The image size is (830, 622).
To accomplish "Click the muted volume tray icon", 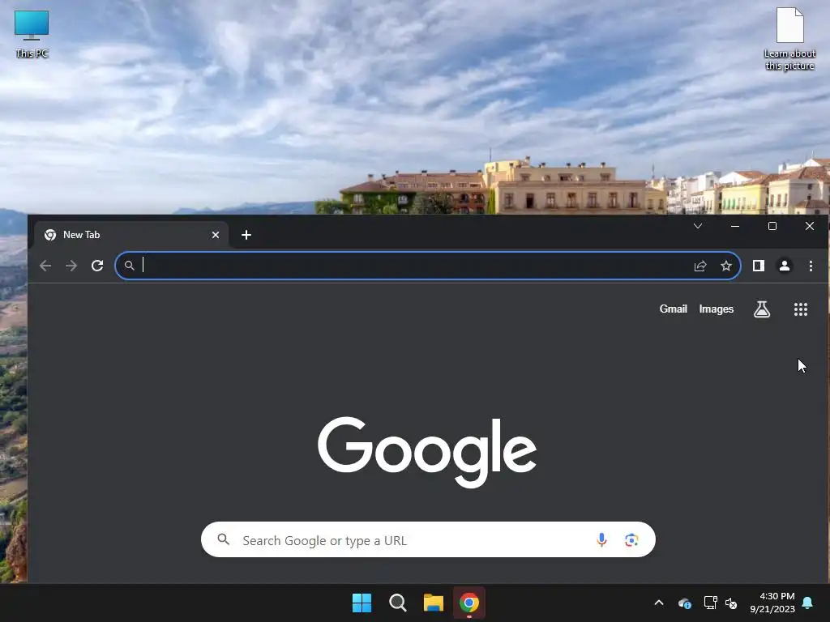I will [731, 603].
